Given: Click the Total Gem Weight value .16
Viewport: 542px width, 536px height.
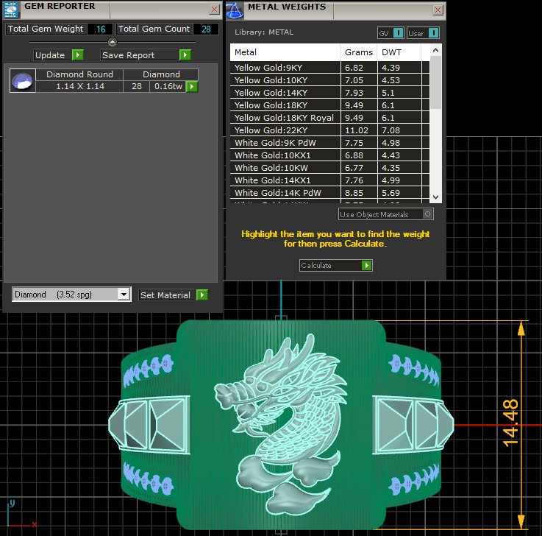Looking at the screenshot, I should (x=100, y=29).
